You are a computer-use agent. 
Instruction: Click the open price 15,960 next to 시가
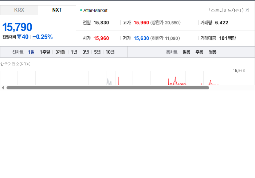[x=101, y=38]
